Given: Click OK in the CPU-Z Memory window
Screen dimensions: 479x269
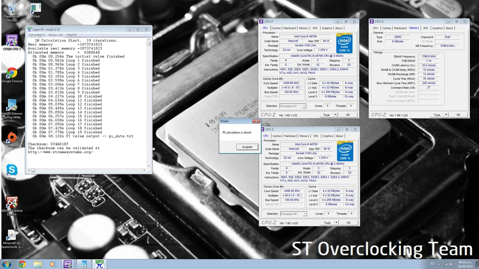Looking at the screenshot, I should point(458,115).
